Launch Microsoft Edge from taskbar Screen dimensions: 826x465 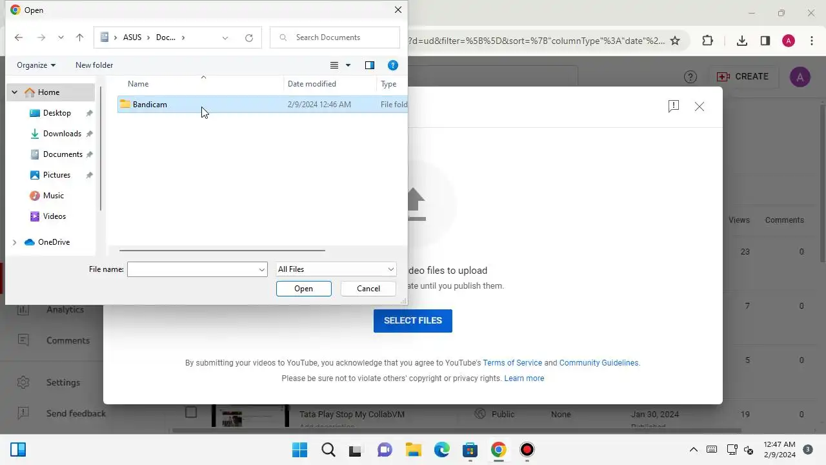pos(442,449)
